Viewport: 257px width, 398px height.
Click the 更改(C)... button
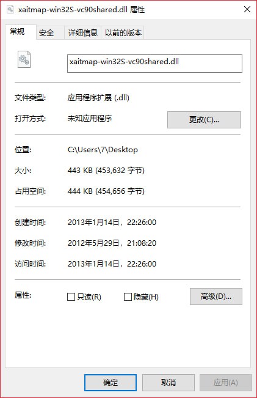(204, 120)
